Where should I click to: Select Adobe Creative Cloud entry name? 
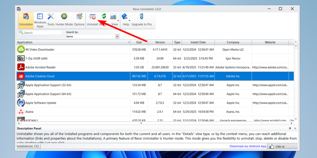pos(40,76)
